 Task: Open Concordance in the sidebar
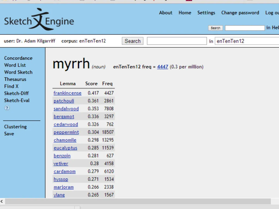[18, 58]
